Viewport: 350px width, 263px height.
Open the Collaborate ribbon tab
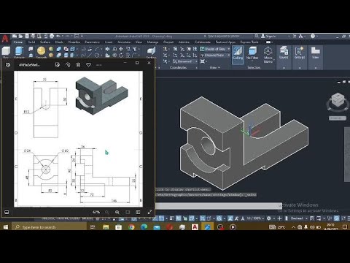click(x=203, y=42)
